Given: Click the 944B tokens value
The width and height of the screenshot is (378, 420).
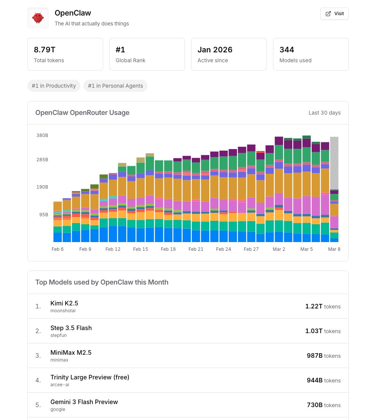Looking at the screenshot, I should tap(324, 381).
